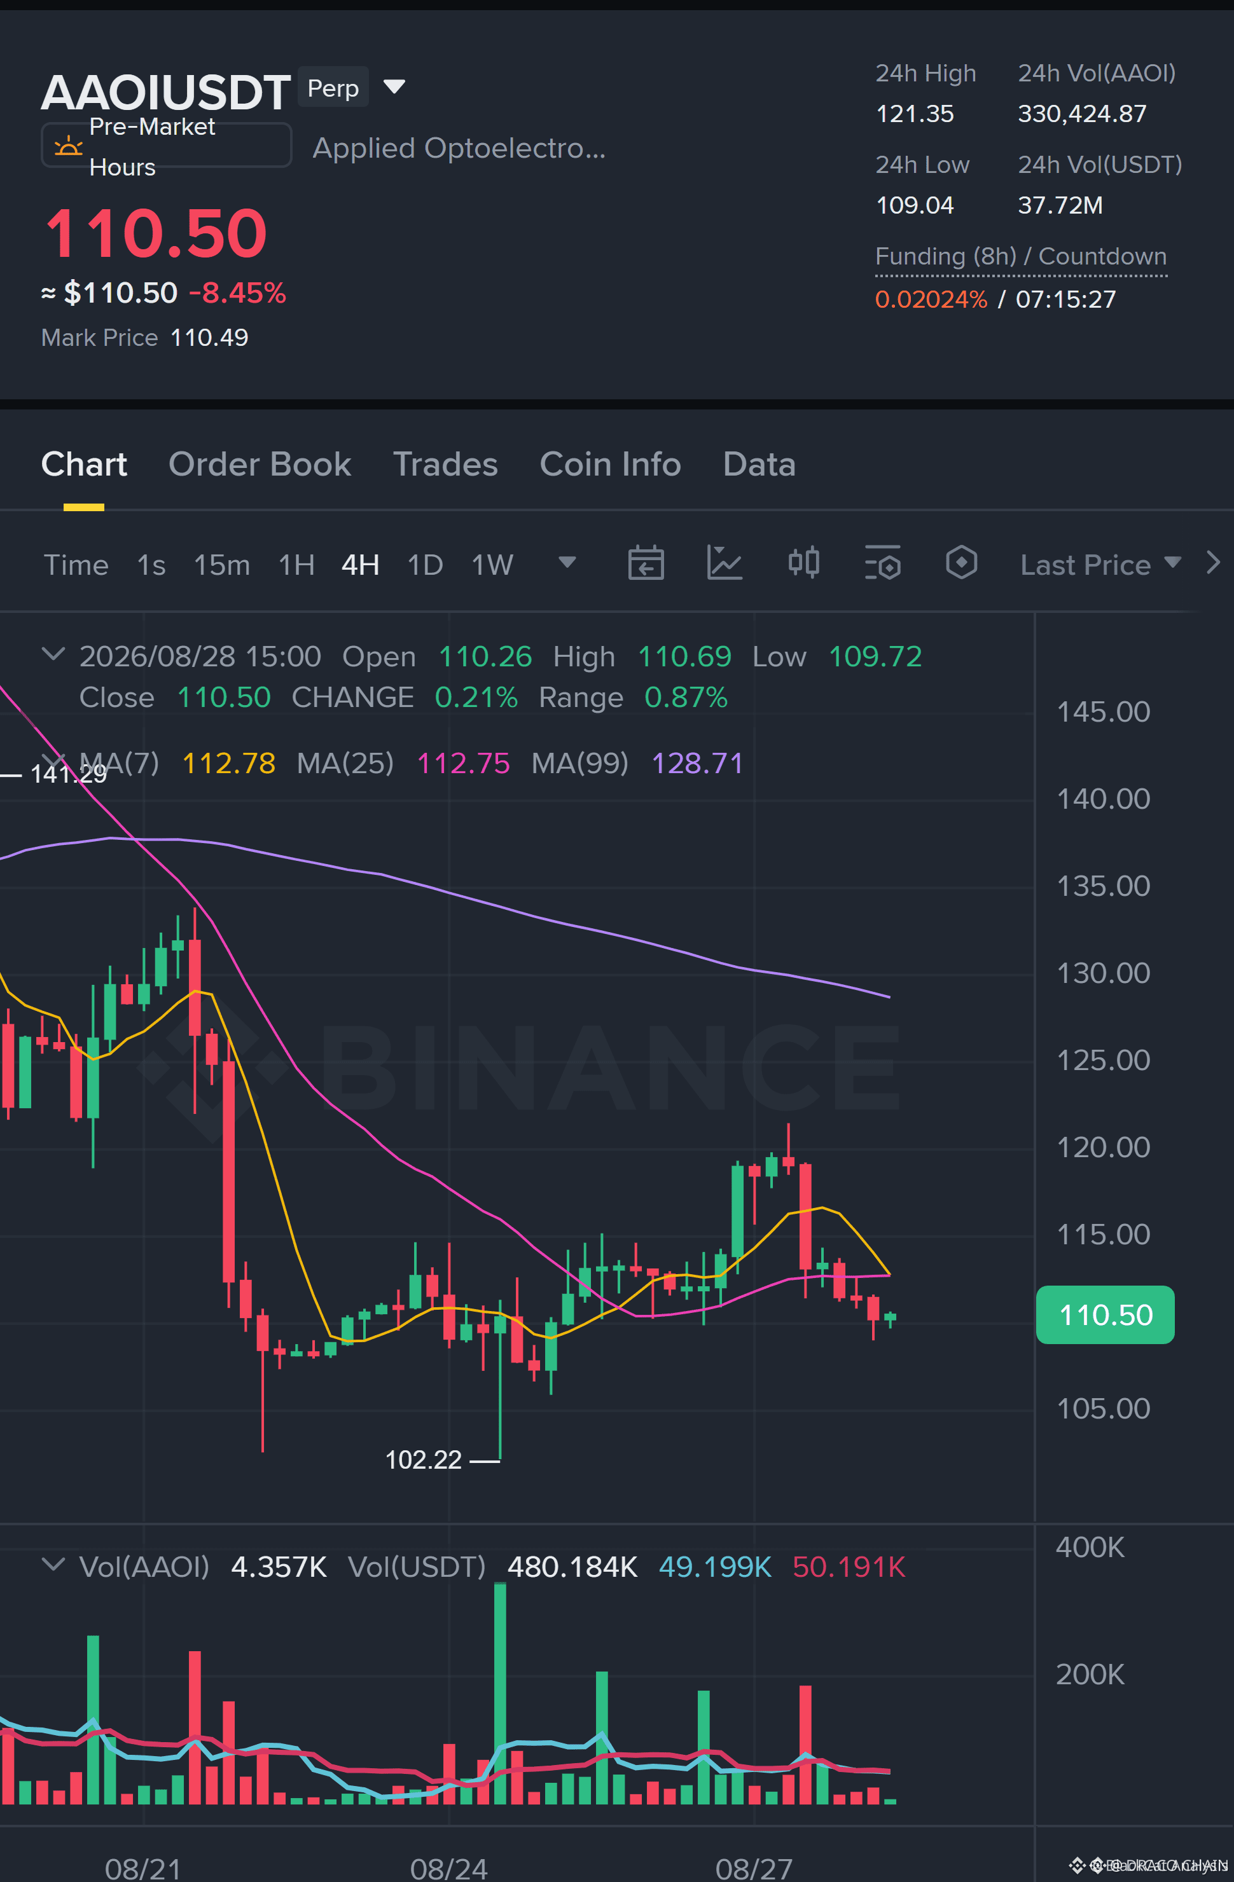Open the Data tab
Screen dimensions: 1234x1882
759,464
